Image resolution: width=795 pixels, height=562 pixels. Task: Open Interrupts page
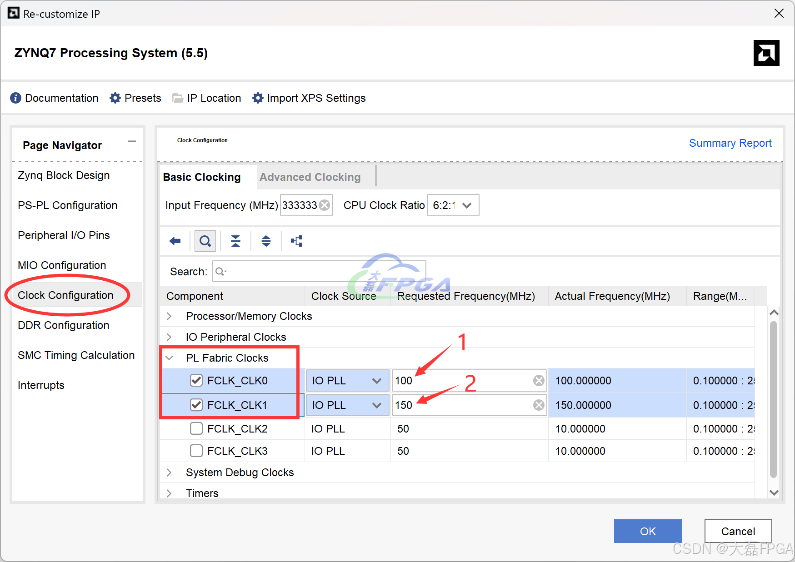pyautogui.click(x=41, y=385)
